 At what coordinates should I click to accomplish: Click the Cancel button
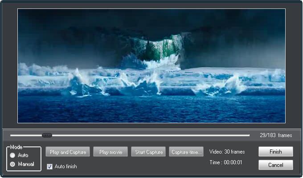click(x=276, y=165)
